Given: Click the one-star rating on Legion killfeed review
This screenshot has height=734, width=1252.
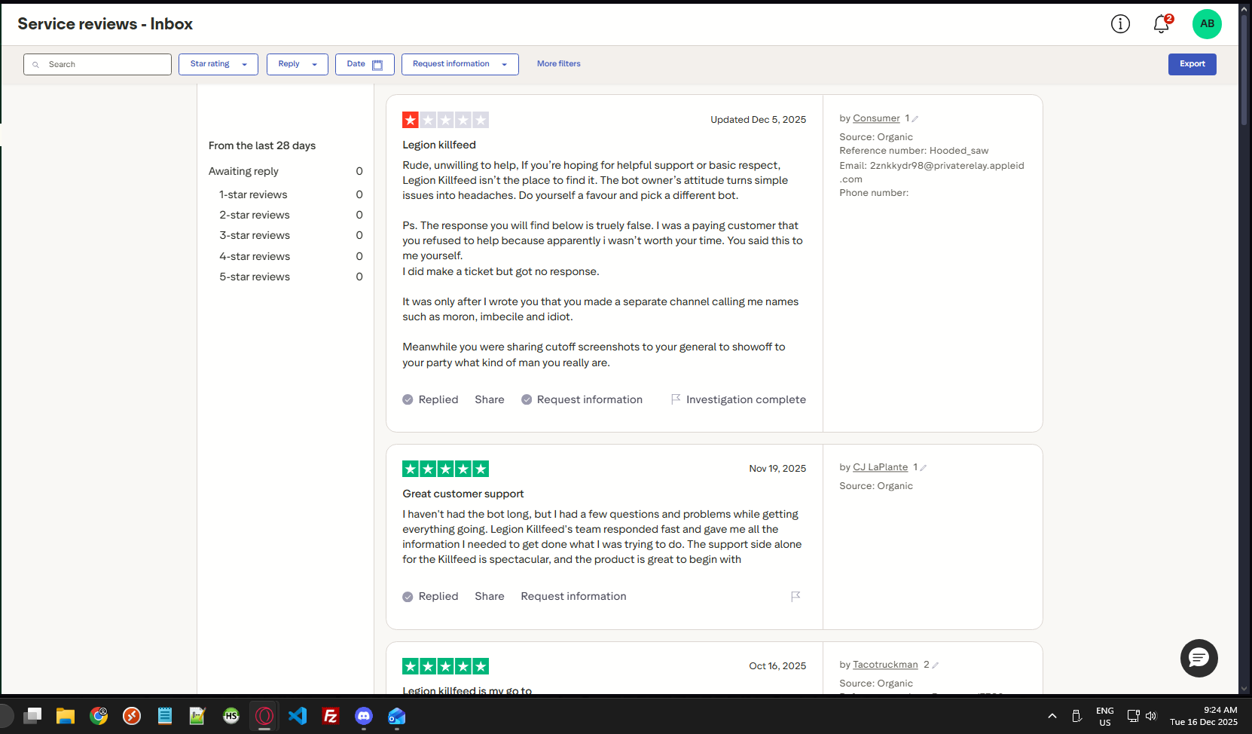Looking at the screenshot, I should click(x=445, y=120).
